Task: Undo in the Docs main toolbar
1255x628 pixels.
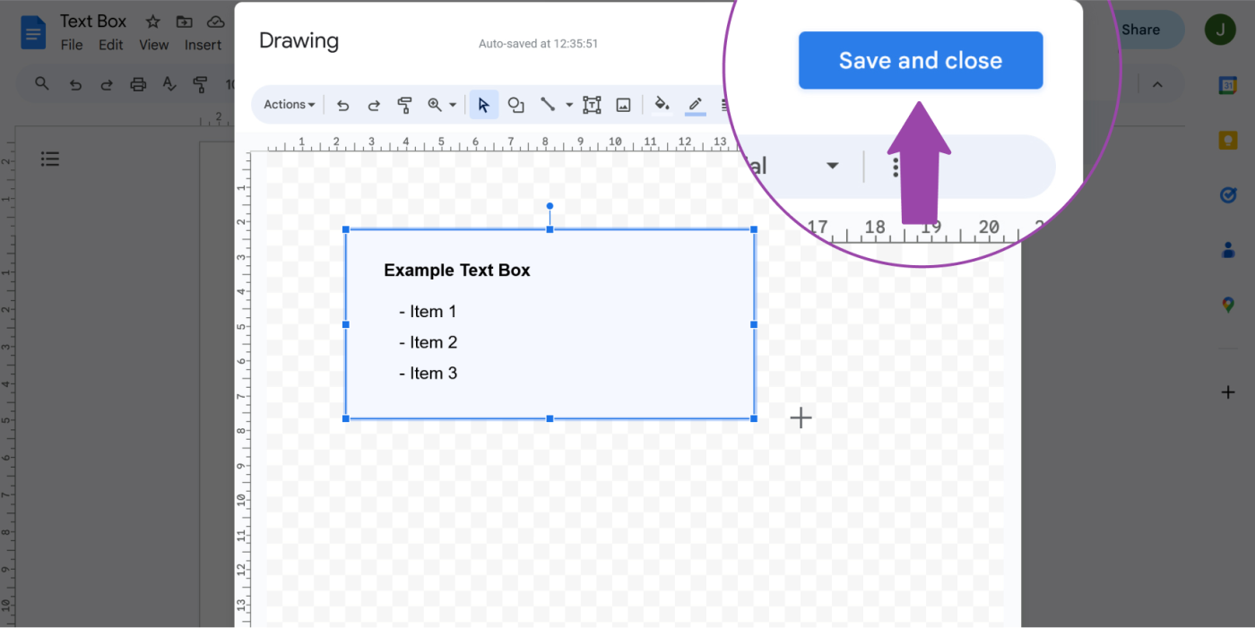Action: tap(75, 85)
